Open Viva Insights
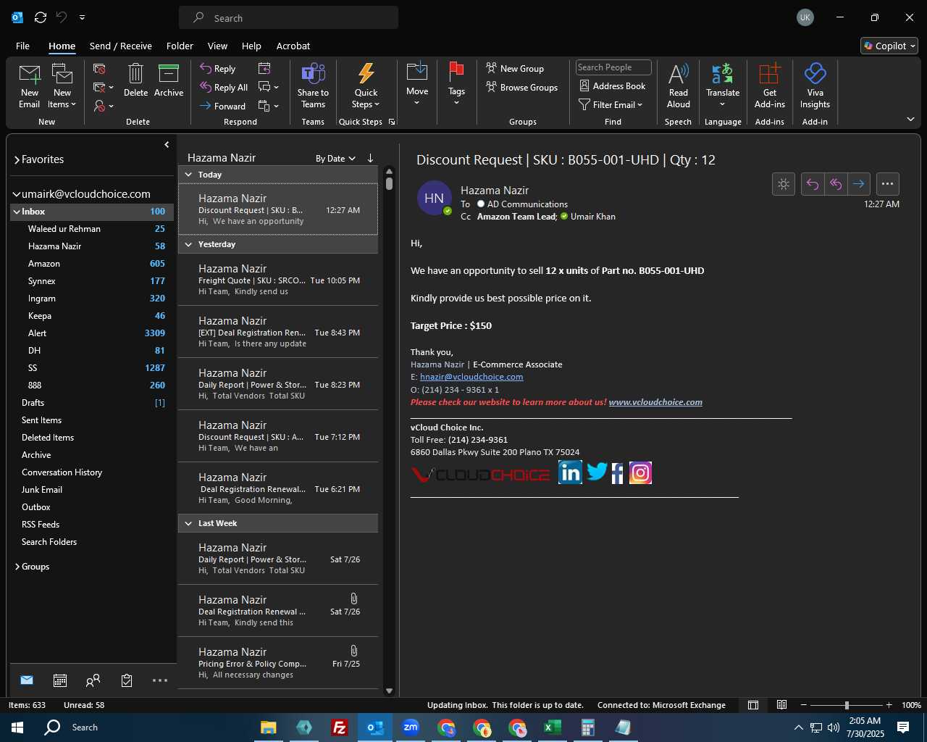 coord(815,86)
